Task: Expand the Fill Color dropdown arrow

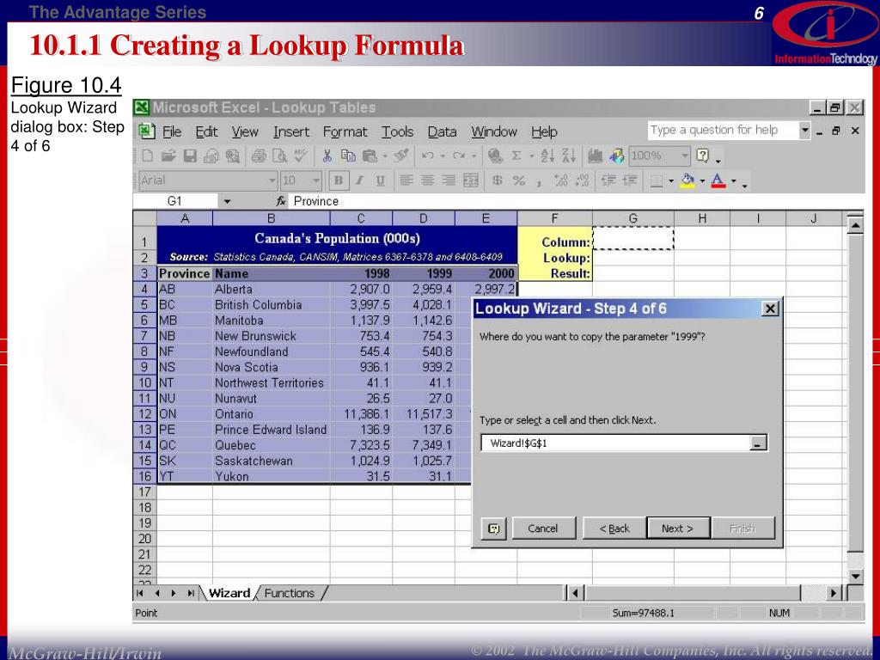Action: tap(702, 181)
